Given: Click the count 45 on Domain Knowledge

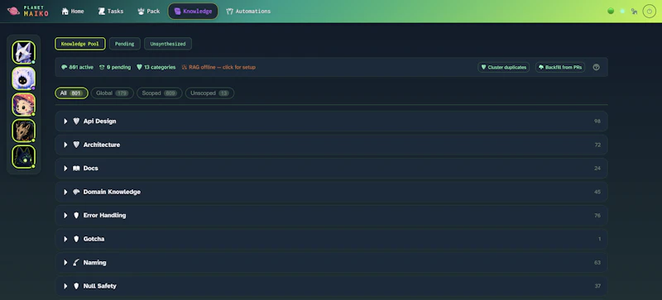Looking at the screenshot, I should [x=597, y=192].
